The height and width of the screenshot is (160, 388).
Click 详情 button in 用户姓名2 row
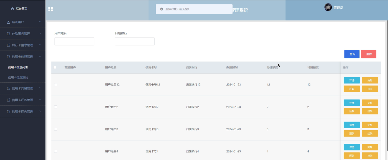pyautogui.click(x=352, y=103)
